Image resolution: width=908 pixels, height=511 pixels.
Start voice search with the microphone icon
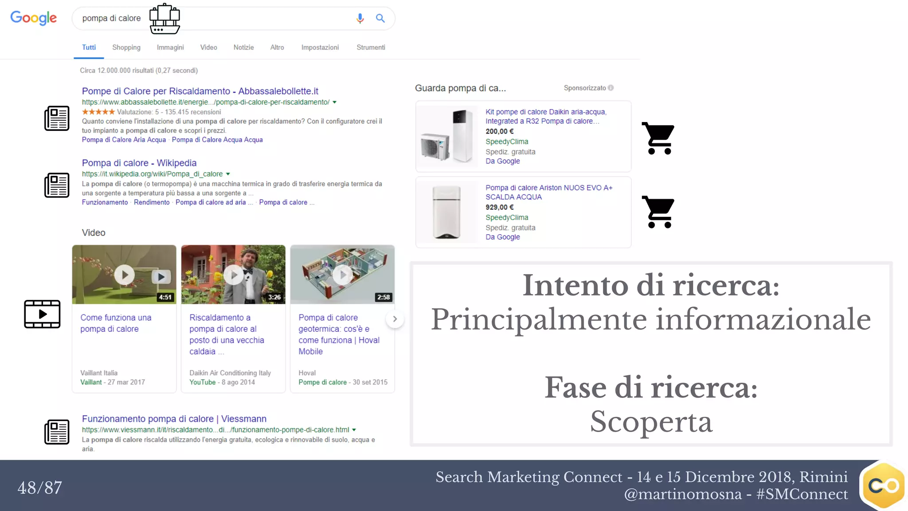click(360, 18)
